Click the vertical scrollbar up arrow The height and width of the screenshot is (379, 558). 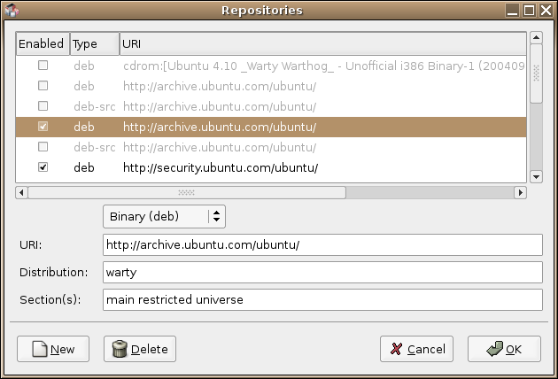536,37
